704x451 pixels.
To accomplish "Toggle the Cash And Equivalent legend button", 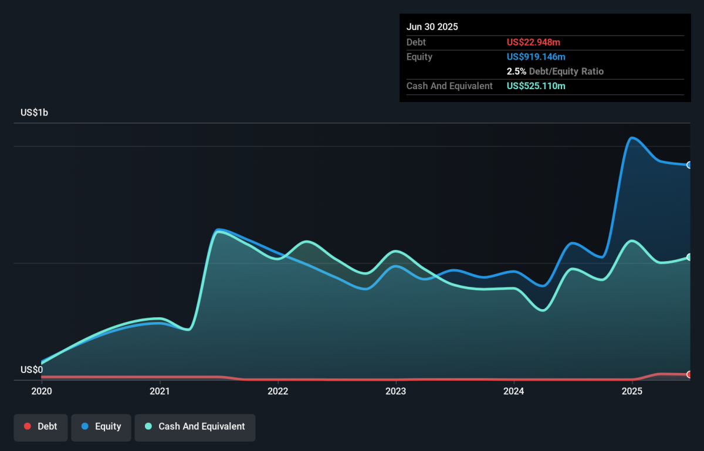I will pyautogui.click(x=195, y=427).
